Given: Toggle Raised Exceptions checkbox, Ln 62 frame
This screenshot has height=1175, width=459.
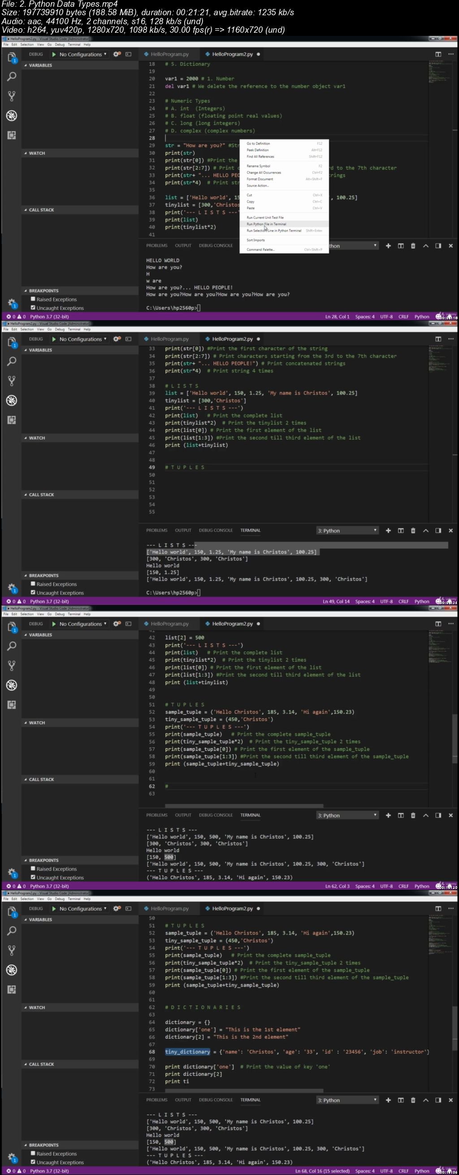Looking at the screenshot, I should tap(33, 869).
